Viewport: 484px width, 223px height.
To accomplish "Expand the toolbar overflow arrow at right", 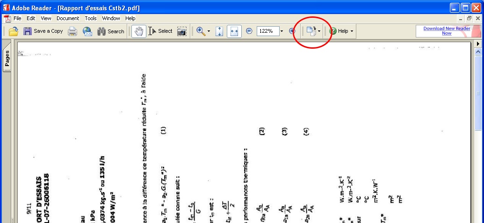I will click(478, 44).
